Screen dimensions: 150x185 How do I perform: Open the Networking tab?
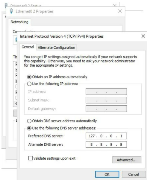click(x=19, y=22)
